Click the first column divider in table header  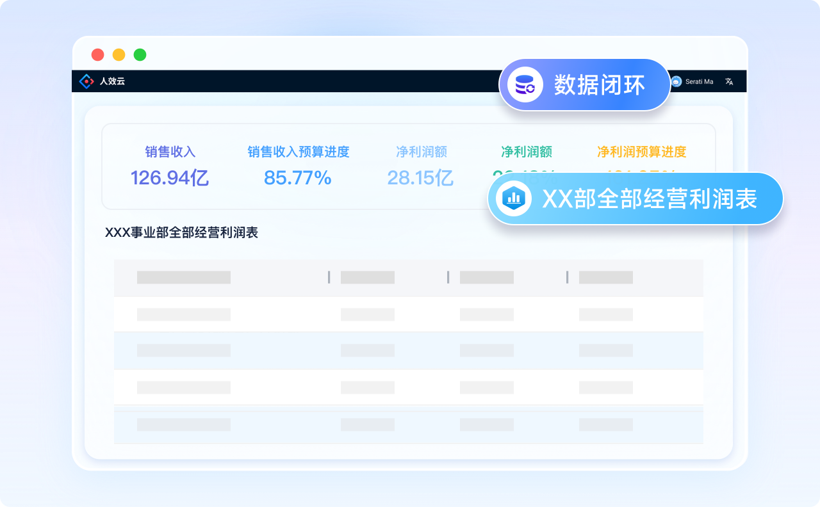coord(329,277)
